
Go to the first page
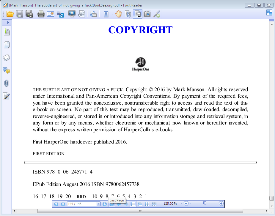tap(56, 204)
